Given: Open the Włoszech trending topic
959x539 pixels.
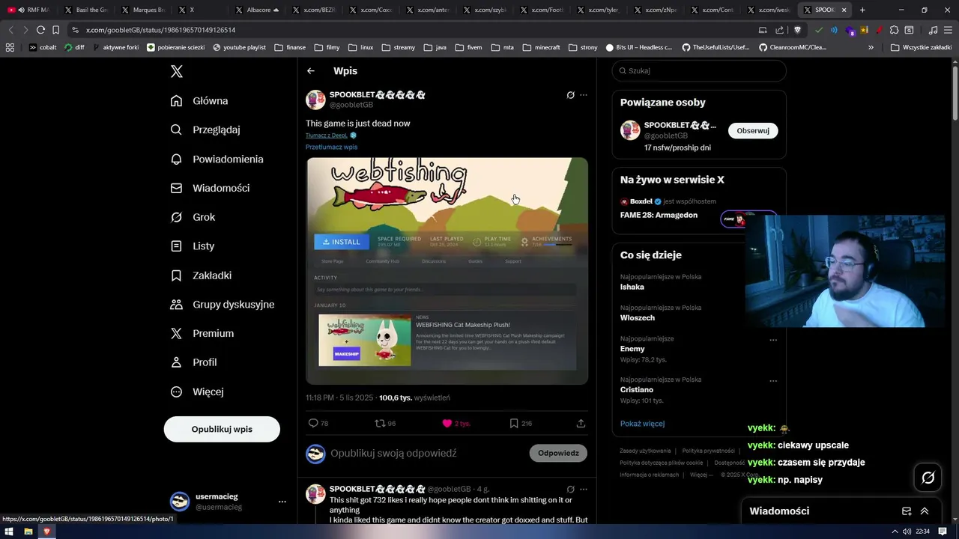Looking at the screenshot, I should pos(638,317).
